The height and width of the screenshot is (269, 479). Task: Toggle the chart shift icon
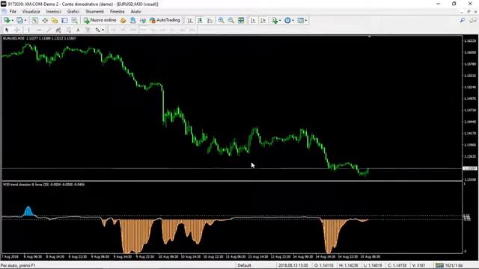point(263,20)
